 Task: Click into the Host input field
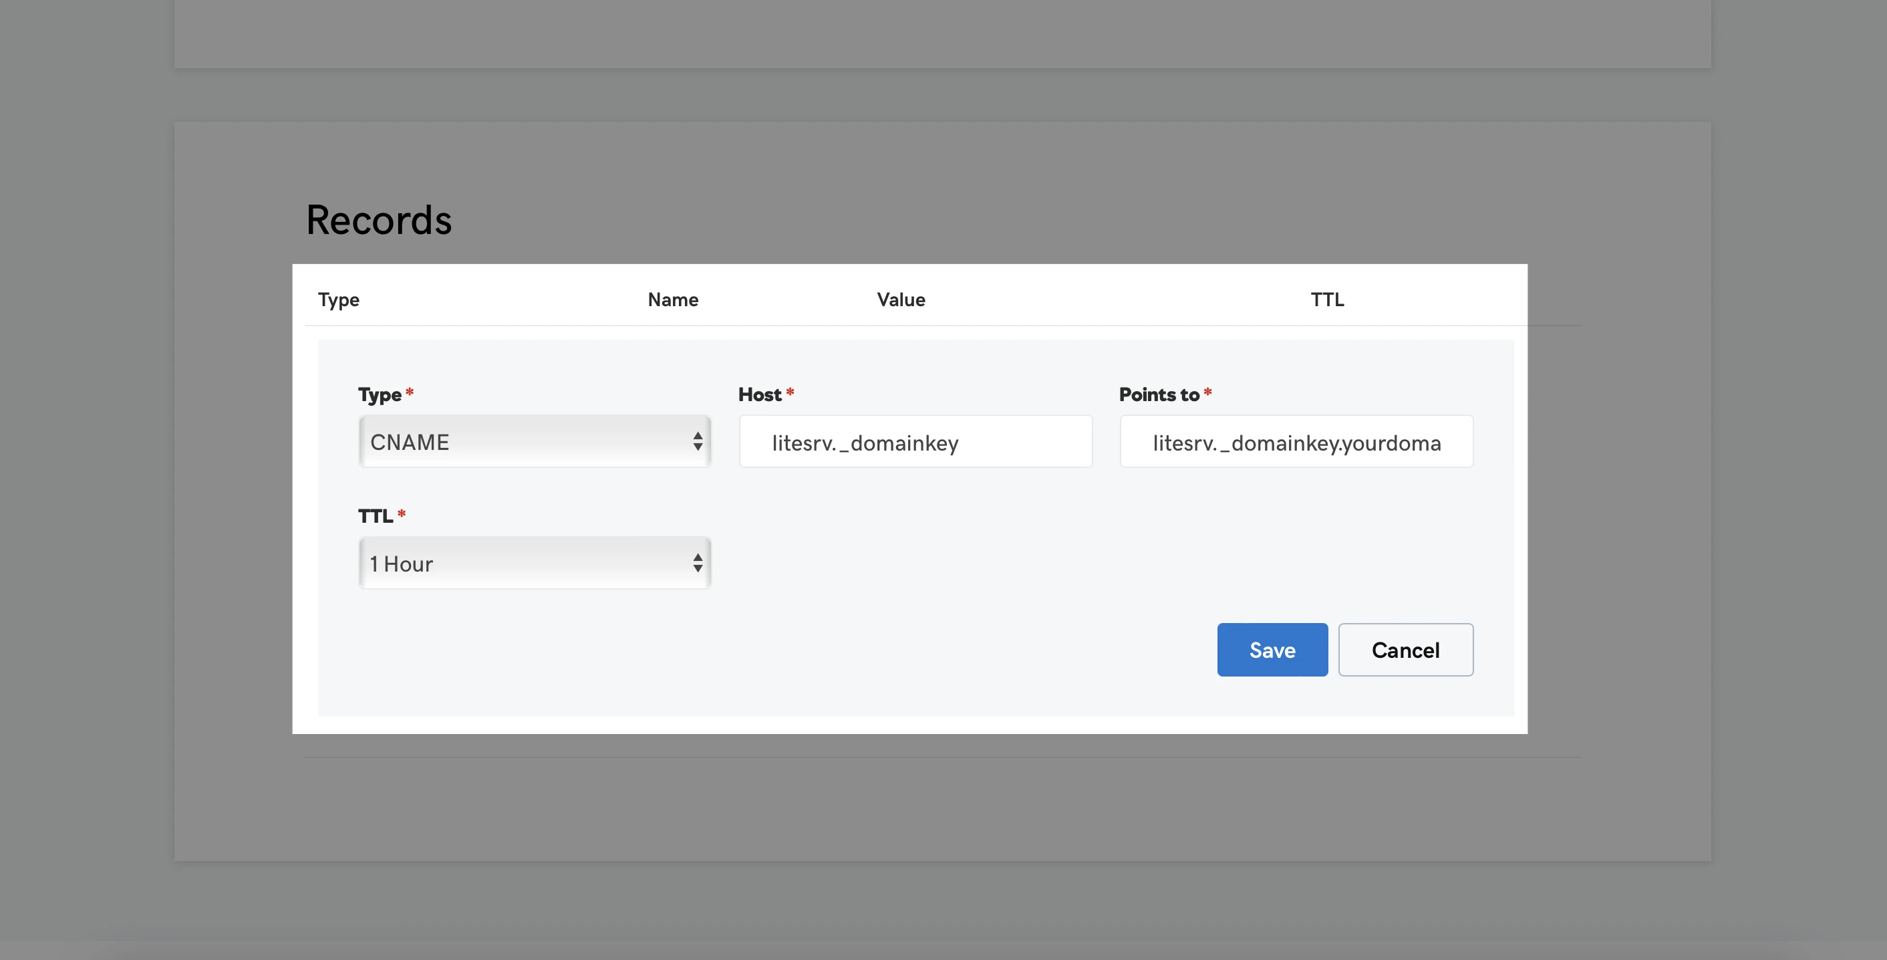coord(915,442)
